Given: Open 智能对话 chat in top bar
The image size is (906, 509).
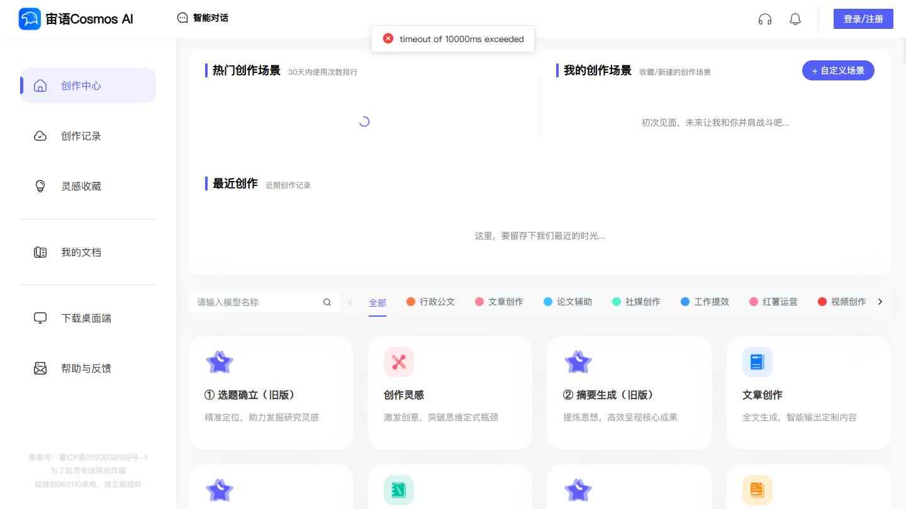Looking at the screenshot, I should point(203,18).
